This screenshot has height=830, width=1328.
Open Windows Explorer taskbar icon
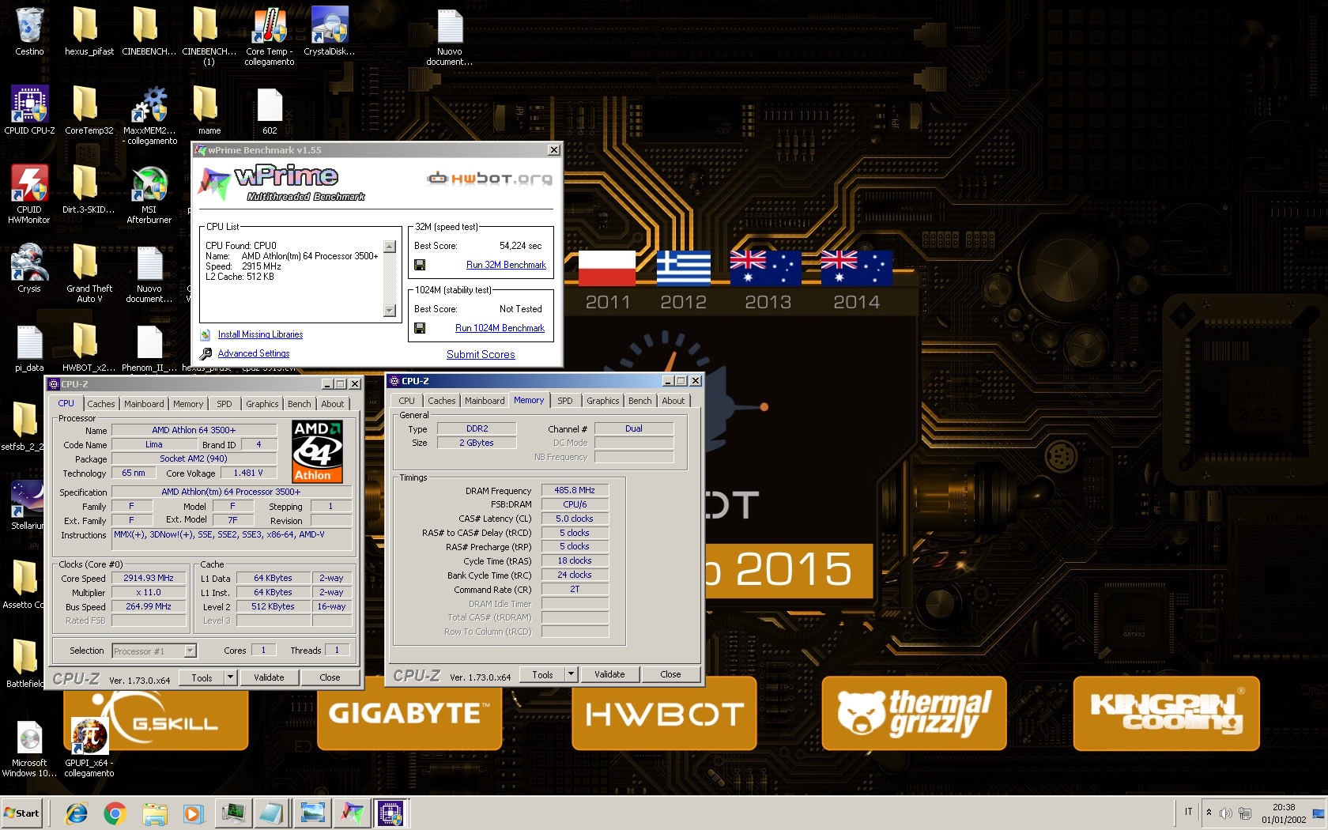[x=155, y=813]
